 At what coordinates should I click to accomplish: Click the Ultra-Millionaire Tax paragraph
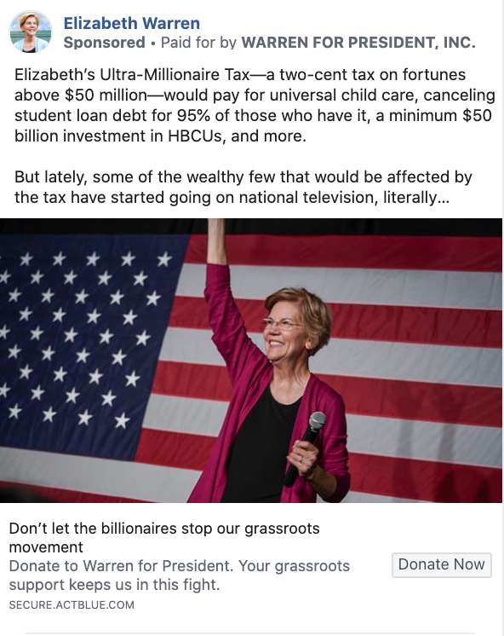(x=255, y=106)
